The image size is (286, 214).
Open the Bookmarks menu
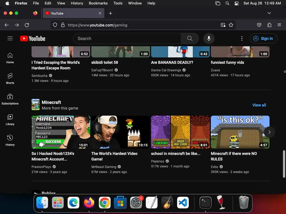(98, 3)
